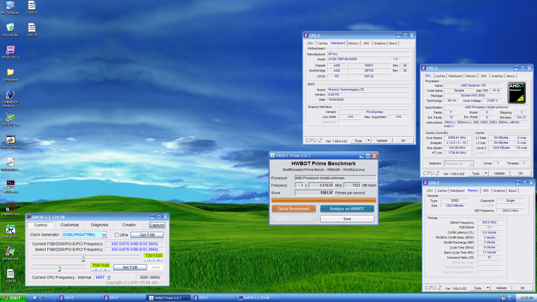
Task: Click Save in HWBOT Prime
Action: click(347, 219)
